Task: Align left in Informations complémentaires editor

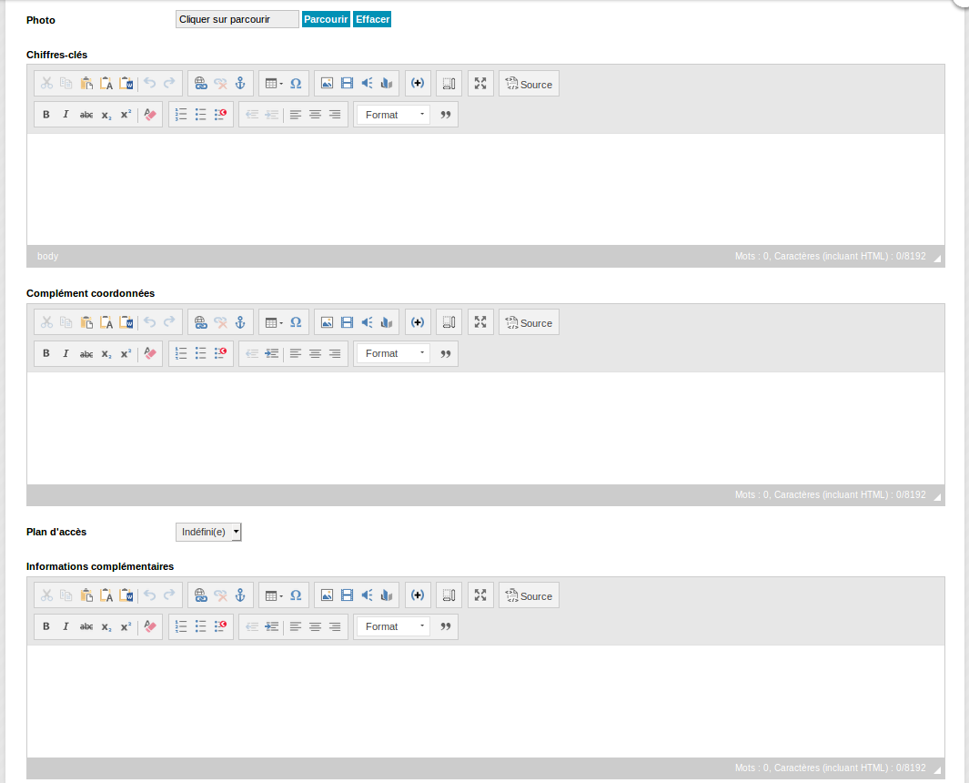Action: click(296, 626)
